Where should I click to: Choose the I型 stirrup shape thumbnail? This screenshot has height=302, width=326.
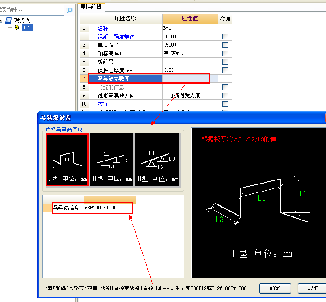[67, 160]
